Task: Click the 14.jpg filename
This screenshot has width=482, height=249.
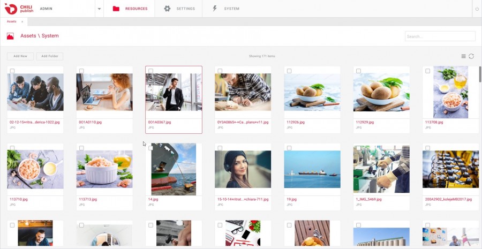Action: click(153, 199)
